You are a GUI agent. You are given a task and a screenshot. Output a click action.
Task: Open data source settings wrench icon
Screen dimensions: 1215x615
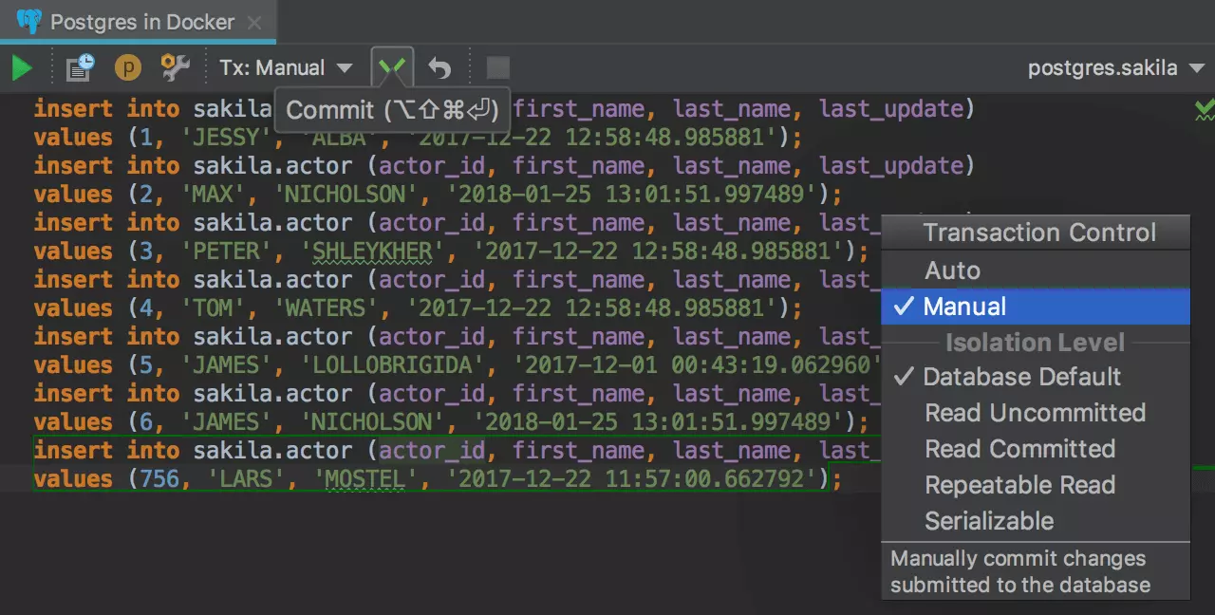pyautogui.click(x=175, y=67)
